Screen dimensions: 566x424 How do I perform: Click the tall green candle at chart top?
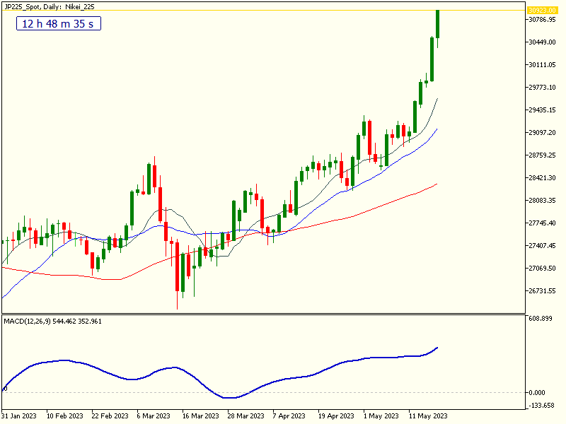point(437,25)
